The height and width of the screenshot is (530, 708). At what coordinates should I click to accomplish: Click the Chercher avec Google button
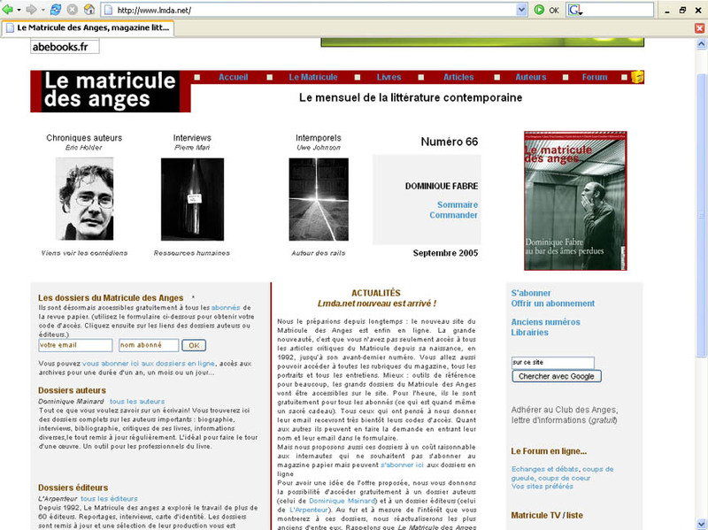[x=557, y=376]
